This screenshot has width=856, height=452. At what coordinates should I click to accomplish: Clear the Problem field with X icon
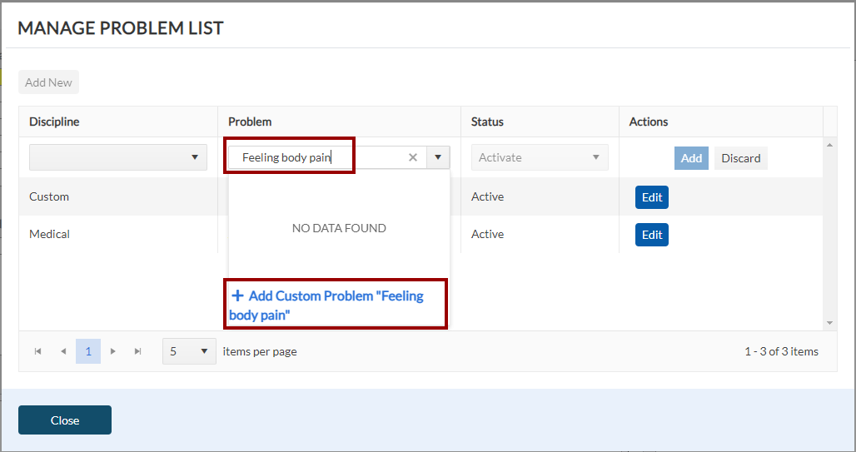(x=412, y=157)
